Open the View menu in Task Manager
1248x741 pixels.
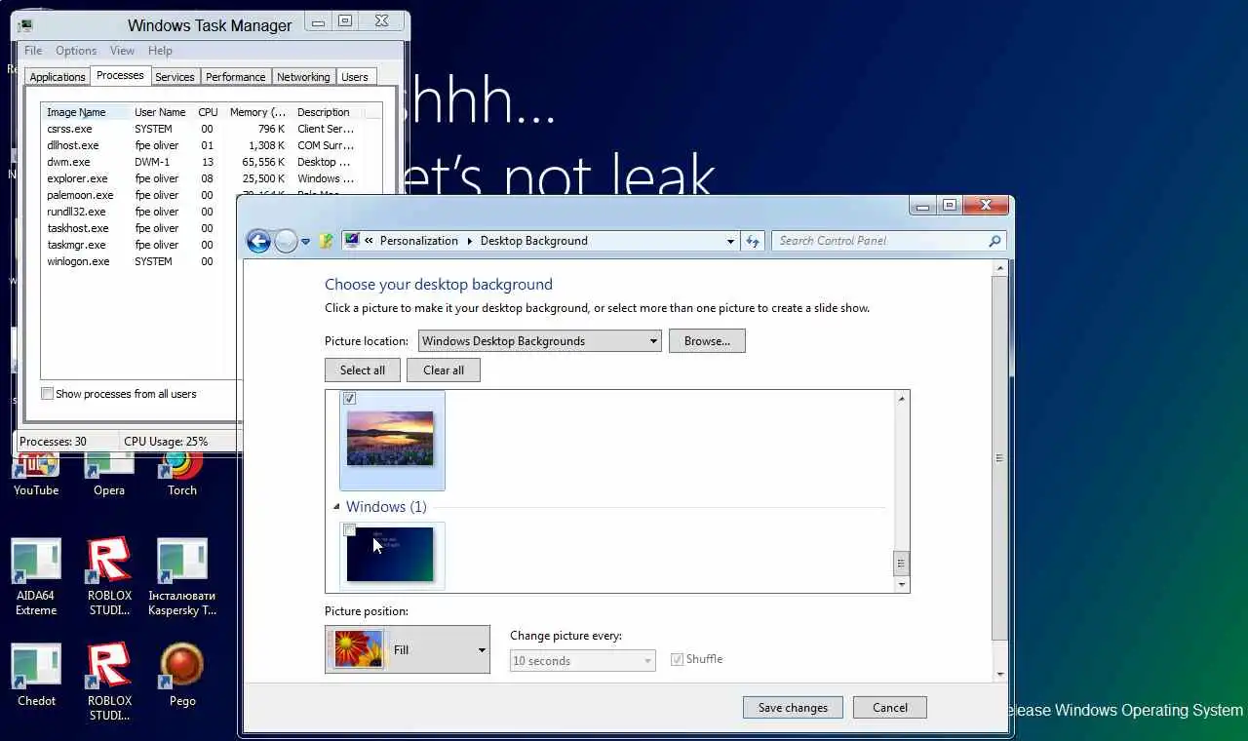point(122,51)
